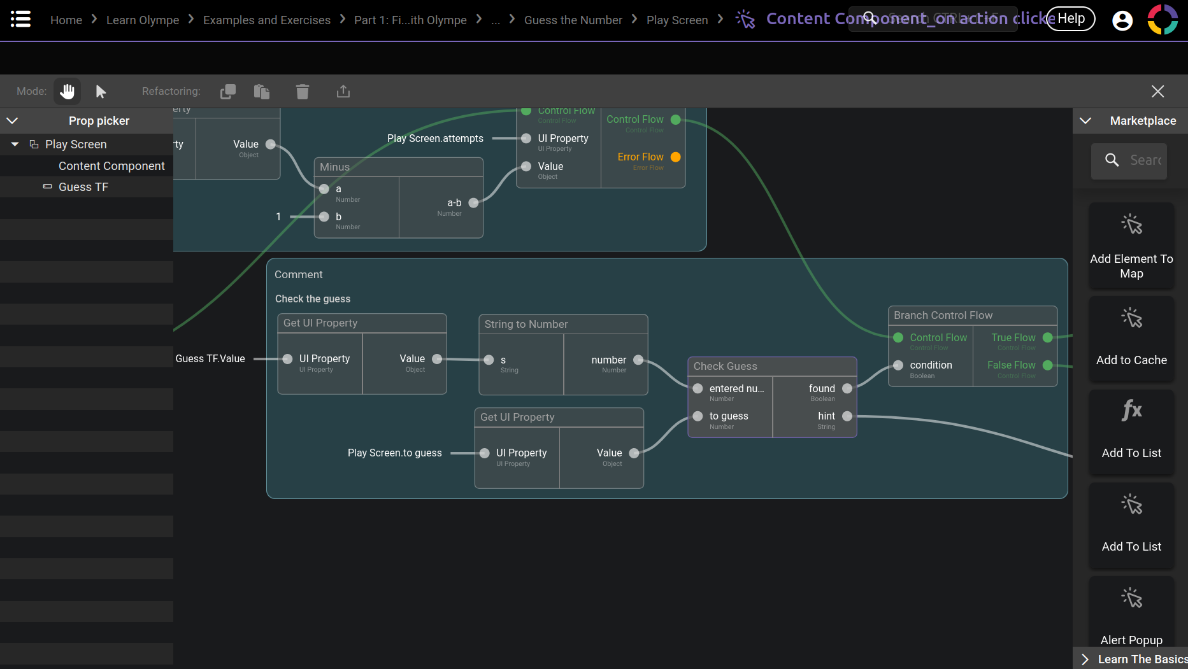The height and width of the screenshot is (669, 1188).
Task: Open the hamburger main menu
Action: [x=20, y=19]
